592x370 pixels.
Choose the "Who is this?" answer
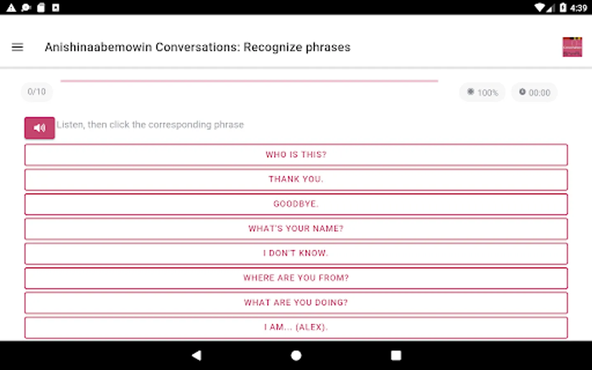pyautogui.click(x=296, y=155)
